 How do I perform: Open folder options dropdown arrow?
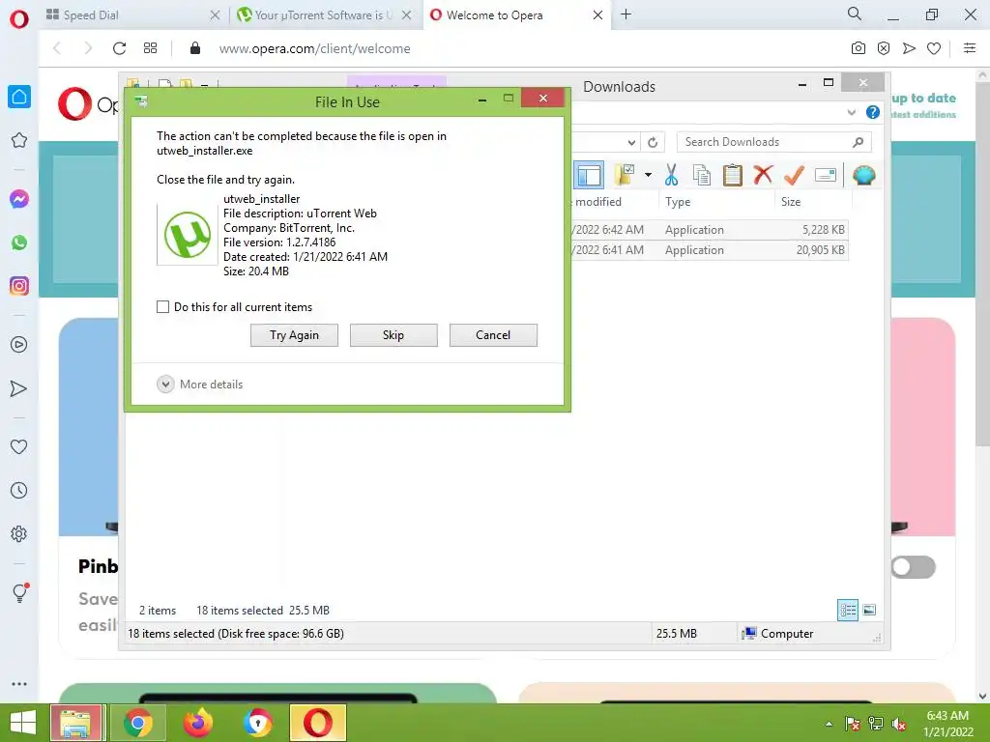pyautogui.click(x=648, y=175)
